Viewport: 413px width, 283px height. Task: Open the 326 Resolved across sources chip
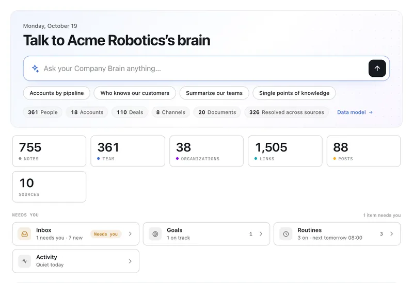coord(287,112)
